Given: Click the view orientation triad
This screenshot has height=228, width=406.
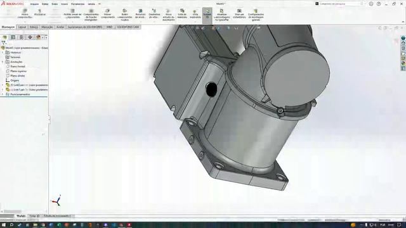Looking at the screenshot, I should [56, 201].
